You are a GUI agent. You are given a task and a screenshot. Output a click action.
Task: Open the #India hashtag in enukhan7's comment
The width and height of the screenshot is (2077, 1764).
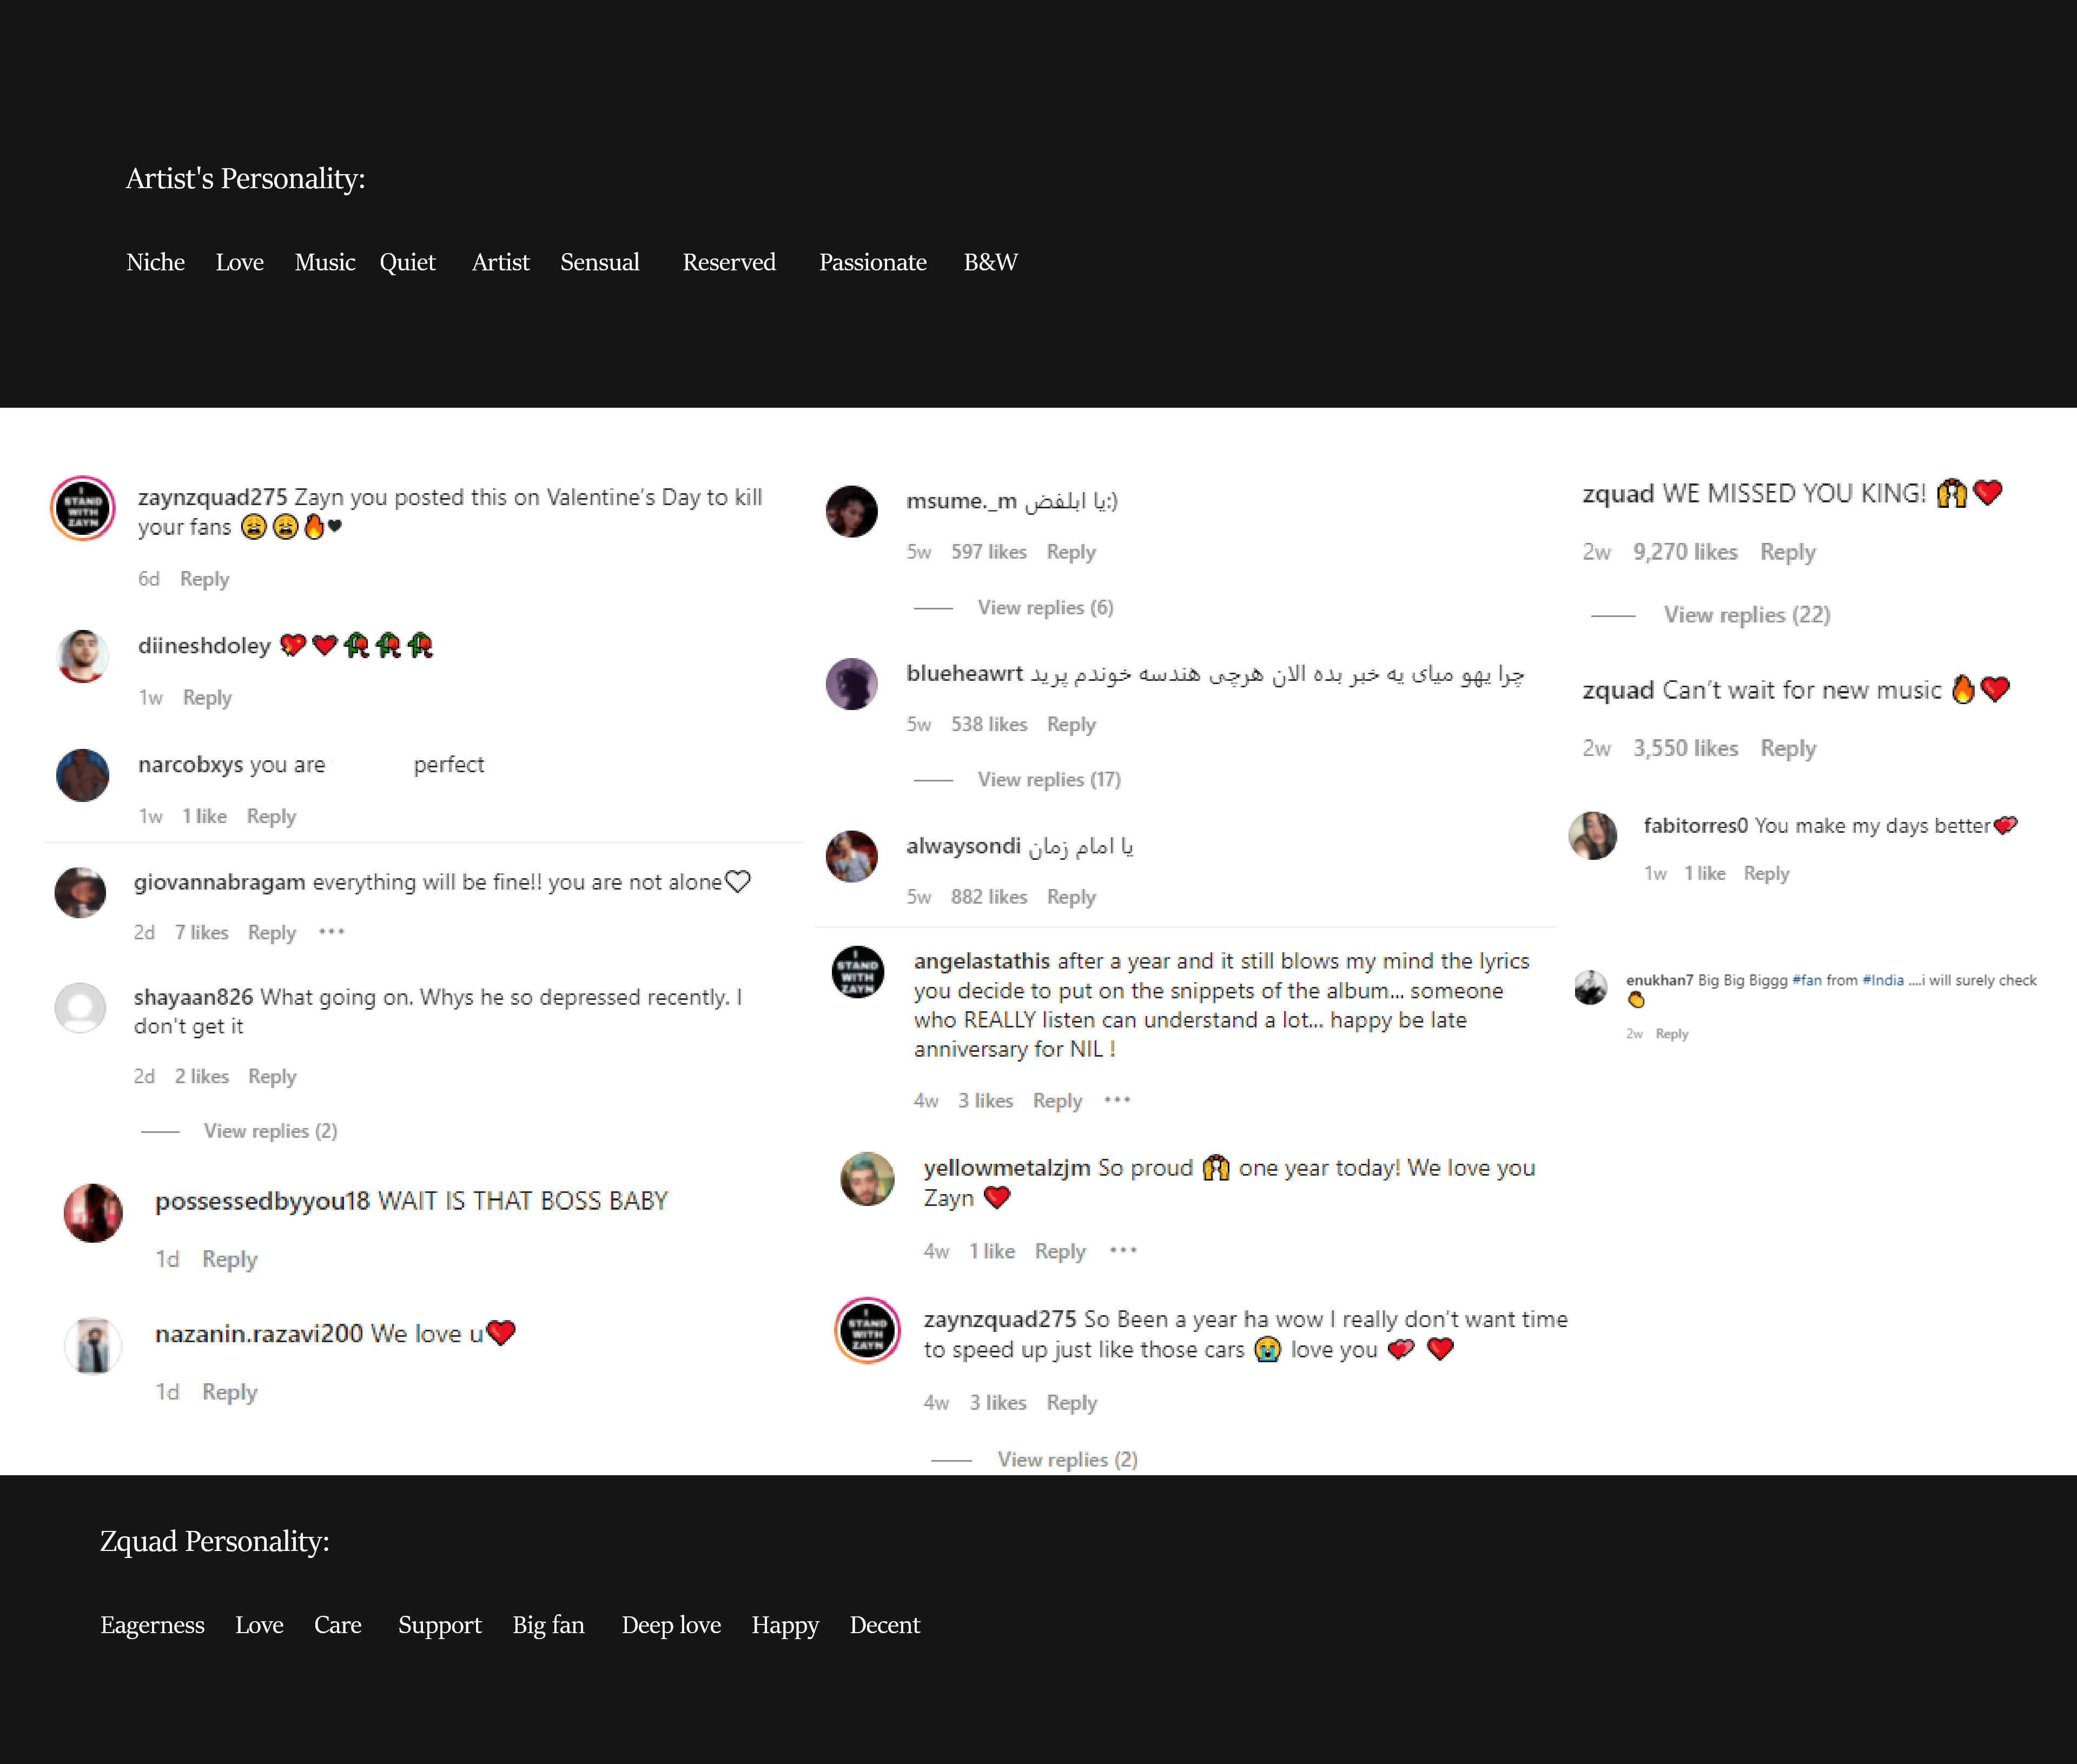point(1882,980)
